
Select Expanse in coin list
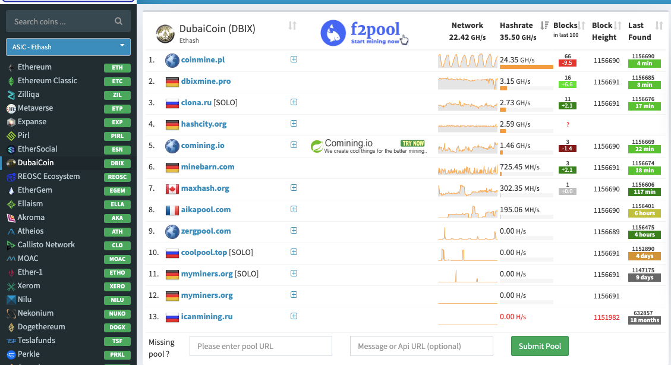click(x=31, y=121)
